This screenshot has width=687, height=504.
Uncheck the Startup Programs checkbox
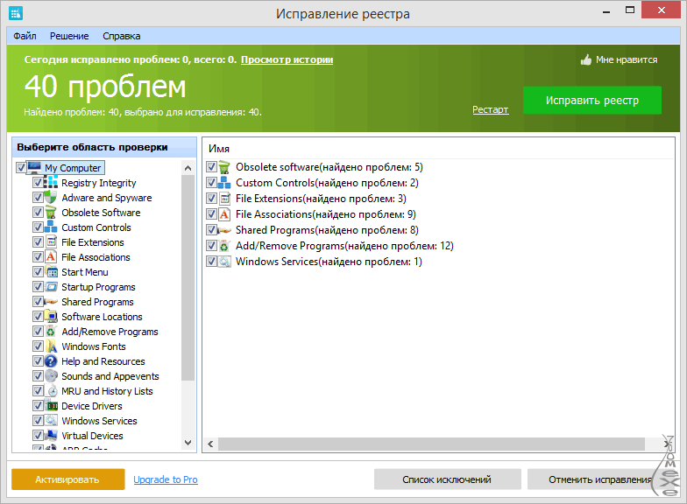pyautogui.click(x=38, y=287)
